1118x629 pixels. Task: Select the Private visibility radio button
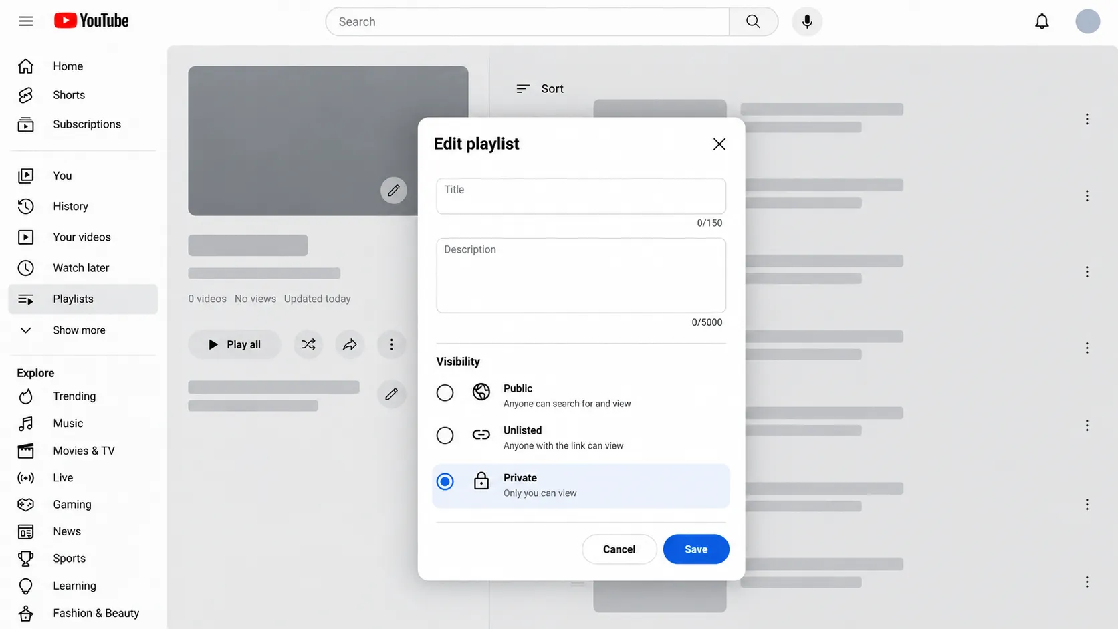click(445, 481)
